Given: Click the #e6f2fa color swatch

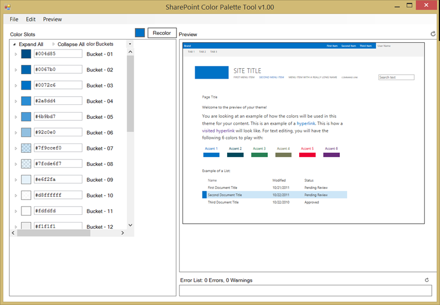Looking at the screenshot, I should coord(26,179).
